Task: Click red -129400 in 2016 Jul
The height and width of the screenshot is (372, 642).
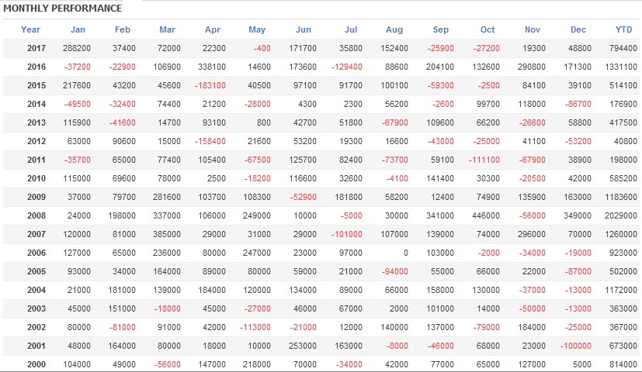Action: (346, 67)
